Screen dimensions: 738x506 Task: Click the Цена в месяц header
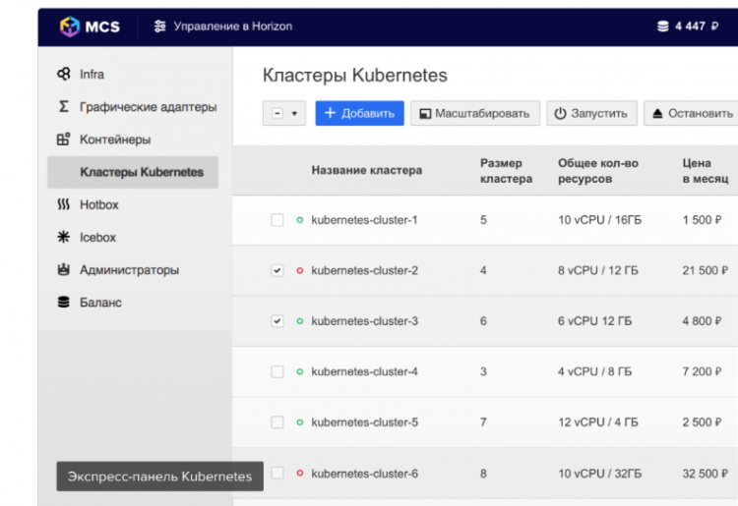pos(706,171)
